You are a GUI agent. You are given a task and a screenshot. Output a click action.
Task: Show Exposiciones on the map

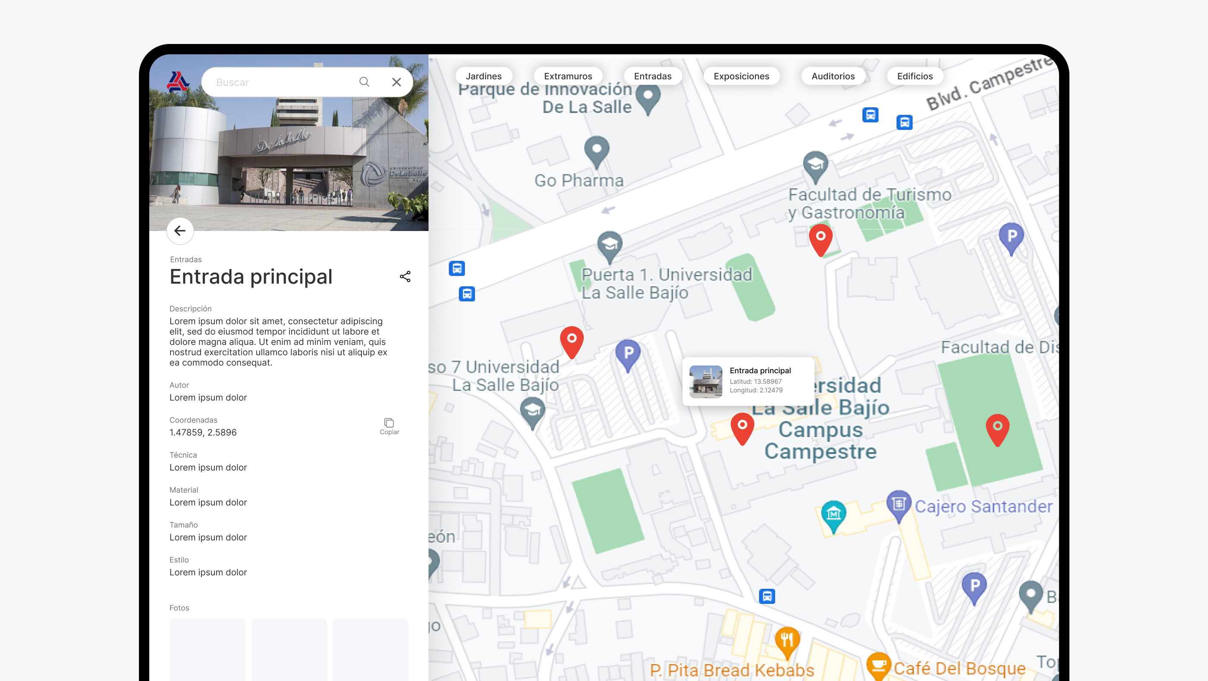tap(741, 76)
